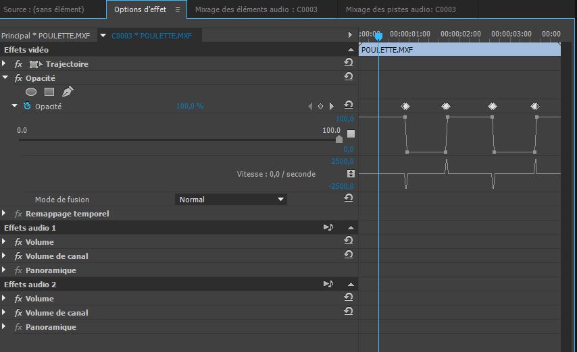
Task: Expand the Volume de canal under audio 1
Action: [x=5, y=256]
